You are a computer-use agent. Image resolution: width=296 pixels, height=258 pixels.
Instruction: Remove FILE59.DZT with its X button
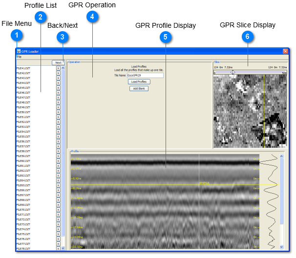(58, 156)
